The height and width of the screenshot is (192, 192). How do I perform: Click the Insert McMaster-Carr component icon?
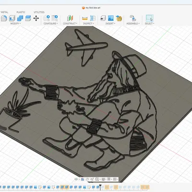pos(119,18)
